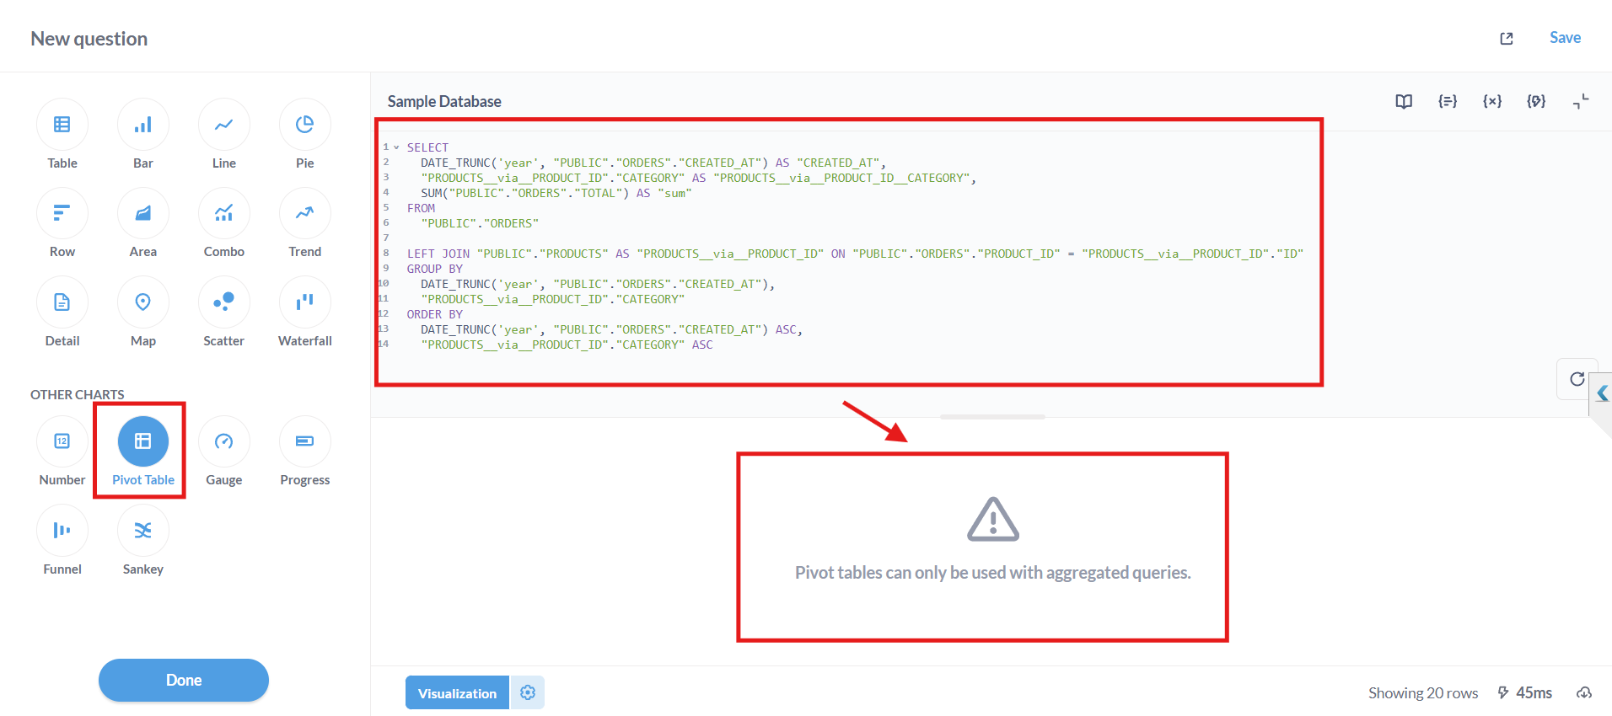Choose the Bar chart type
Viewport: 1612px width, 716px height.
[143, 125]
